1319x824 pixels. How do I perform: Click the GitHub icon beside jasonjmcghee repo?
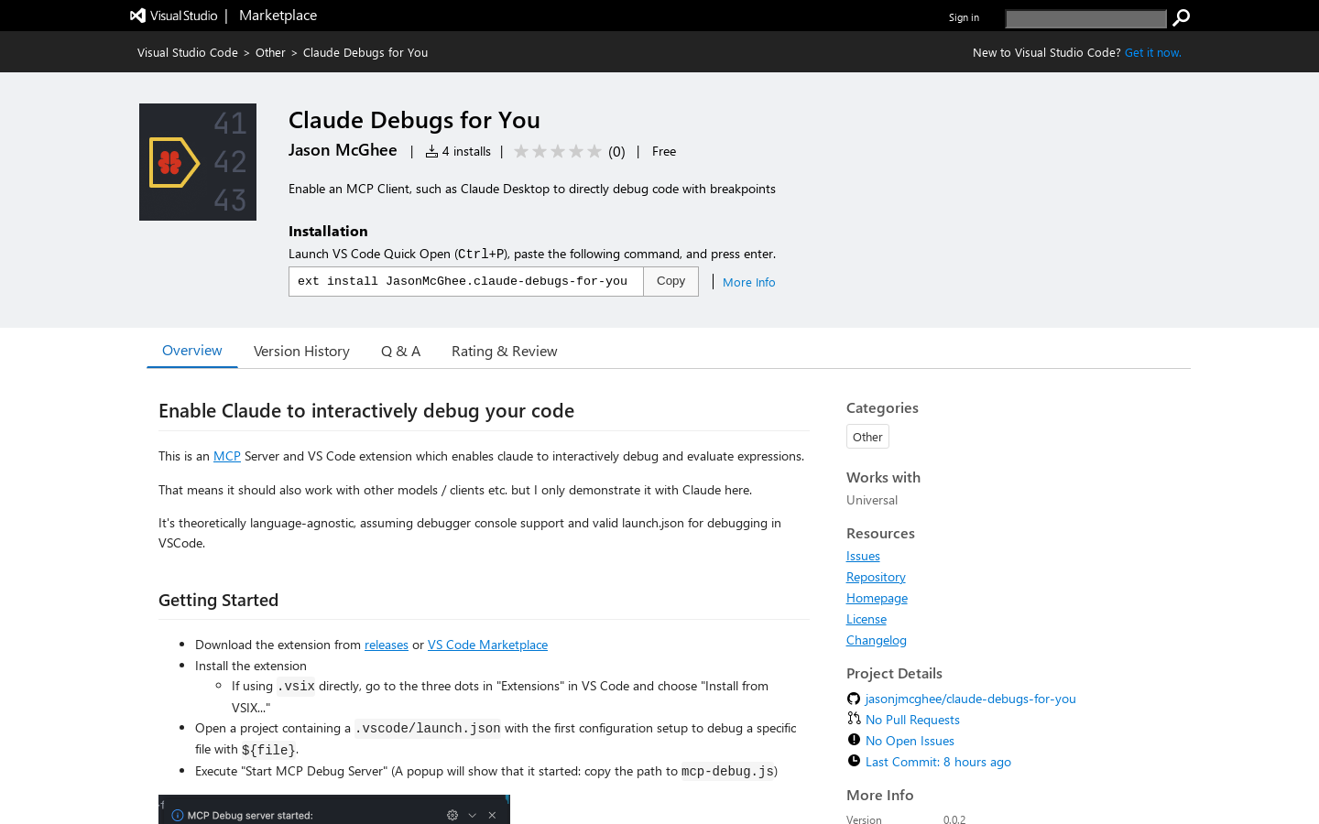[854, 699]
